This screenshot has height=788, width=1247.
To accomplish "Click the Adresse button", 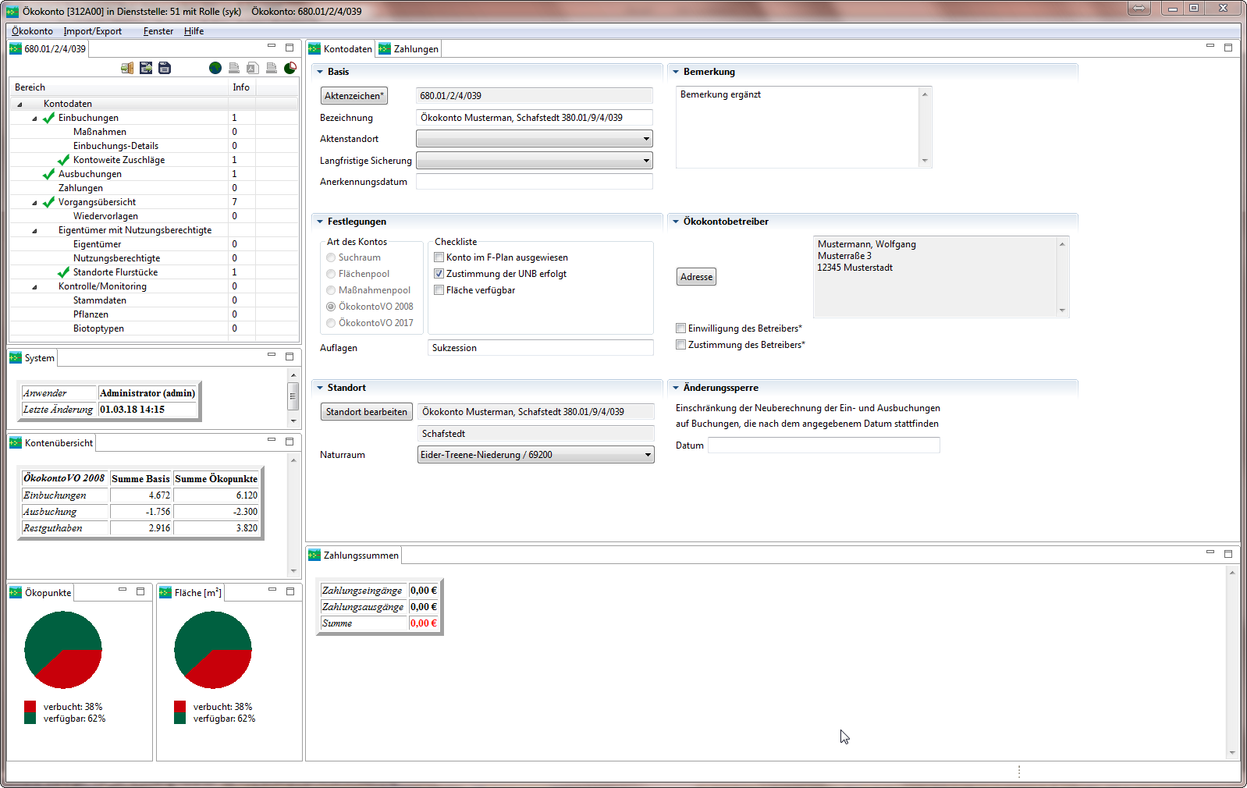I will 696,277.
